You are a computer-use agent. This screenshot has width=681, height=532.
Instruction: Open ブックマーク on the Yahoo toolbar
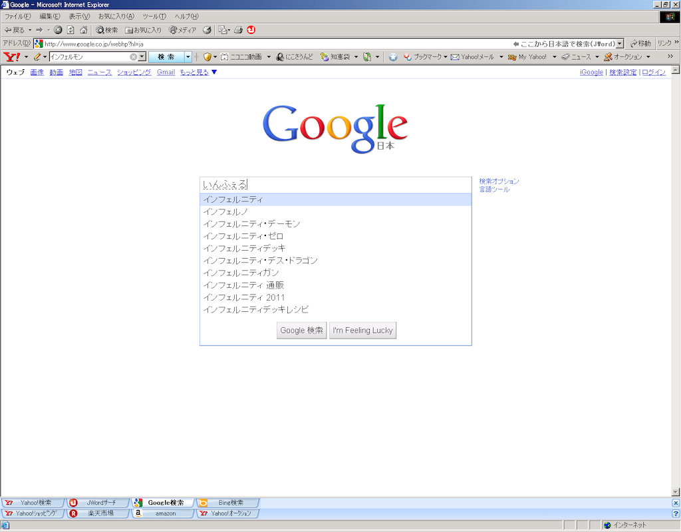(422, 57)
